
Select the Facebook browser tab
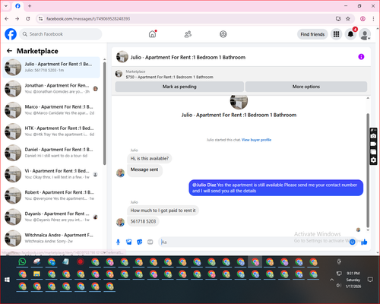(x=17, y=6)
